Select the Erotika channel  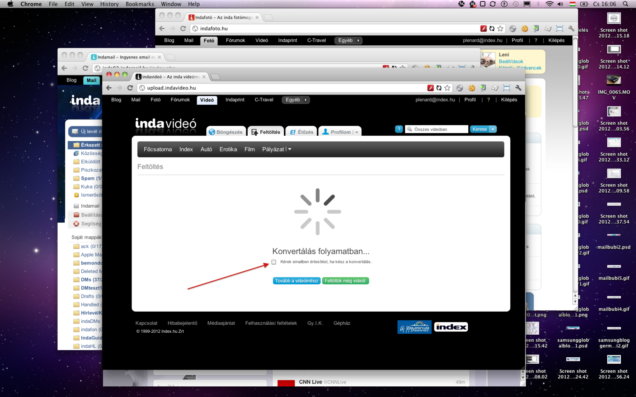(x=228, y=149)
